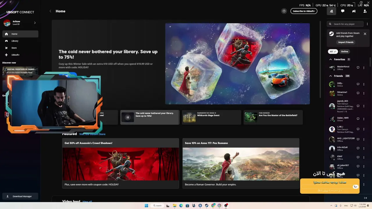Open more options for MasterKenzi
Screen dimensions: 372x209
point(364,68)
